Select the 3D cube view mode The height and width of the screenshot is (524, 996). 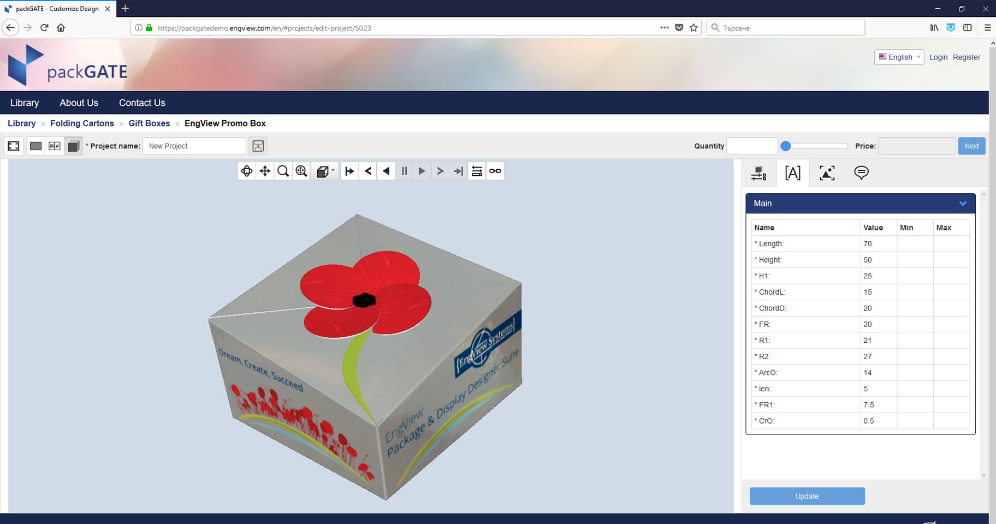click(73, 146)
